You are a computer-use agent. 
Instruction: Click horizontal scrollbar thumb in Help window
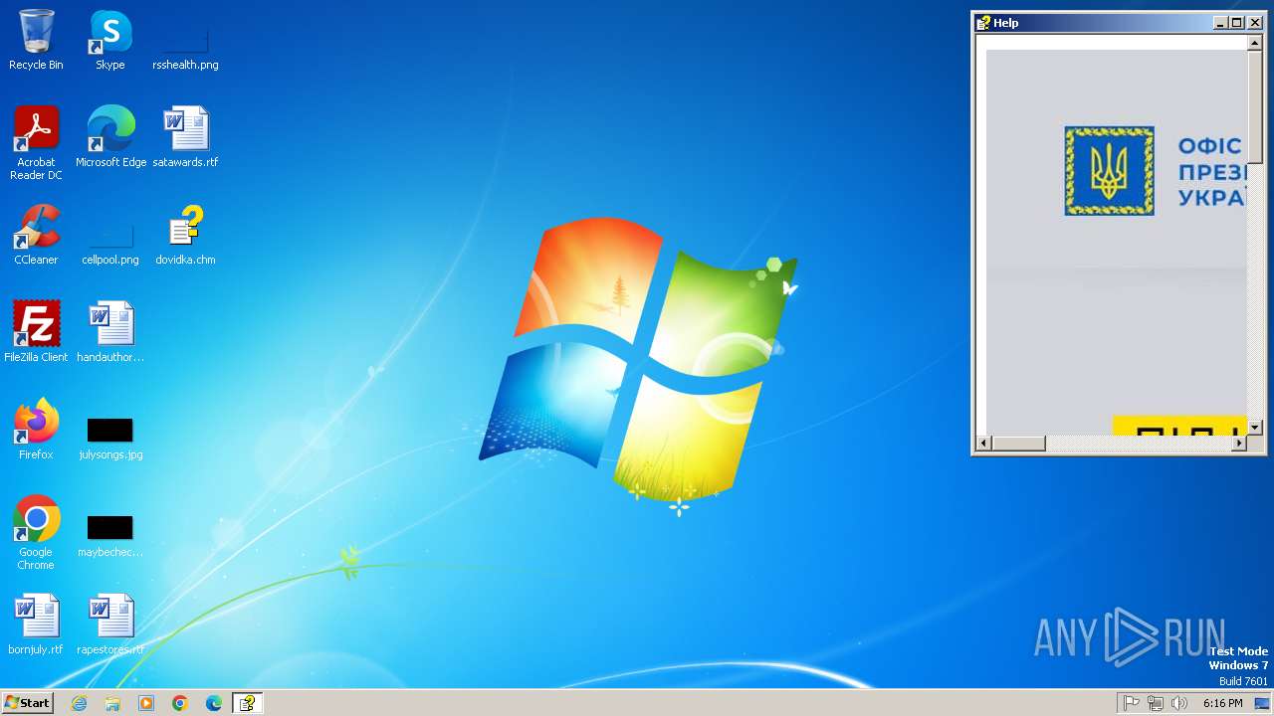(1019, 444)
